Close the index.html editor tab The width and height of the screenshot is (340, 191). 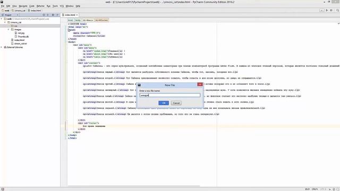pos(77,15)
